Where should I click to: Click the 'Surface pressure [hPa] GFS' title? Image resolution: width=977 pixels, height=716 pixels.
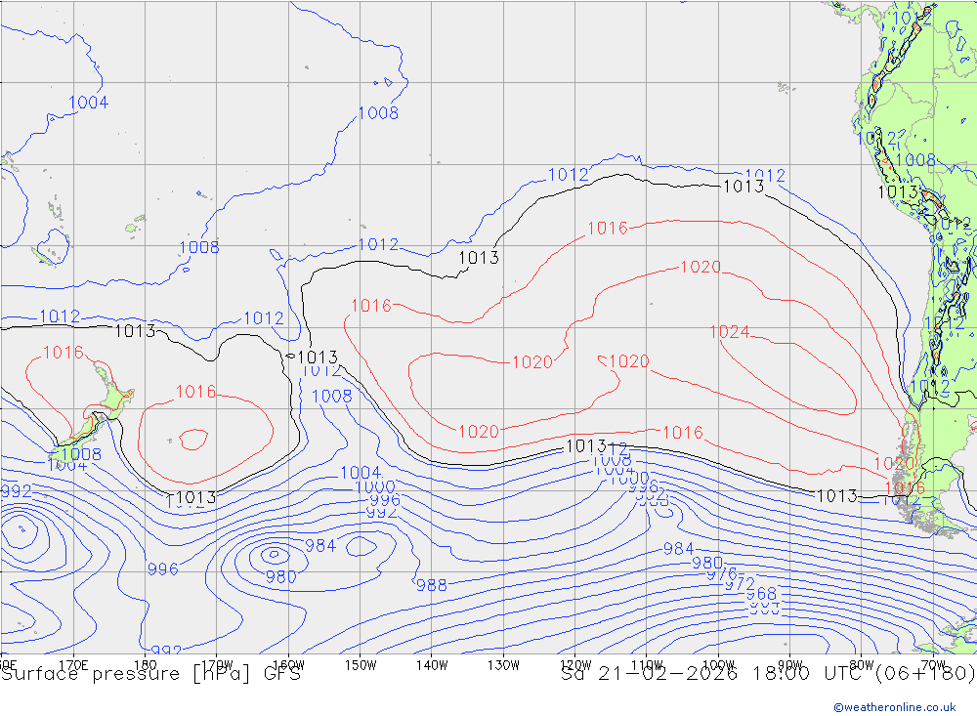point(150,674)
